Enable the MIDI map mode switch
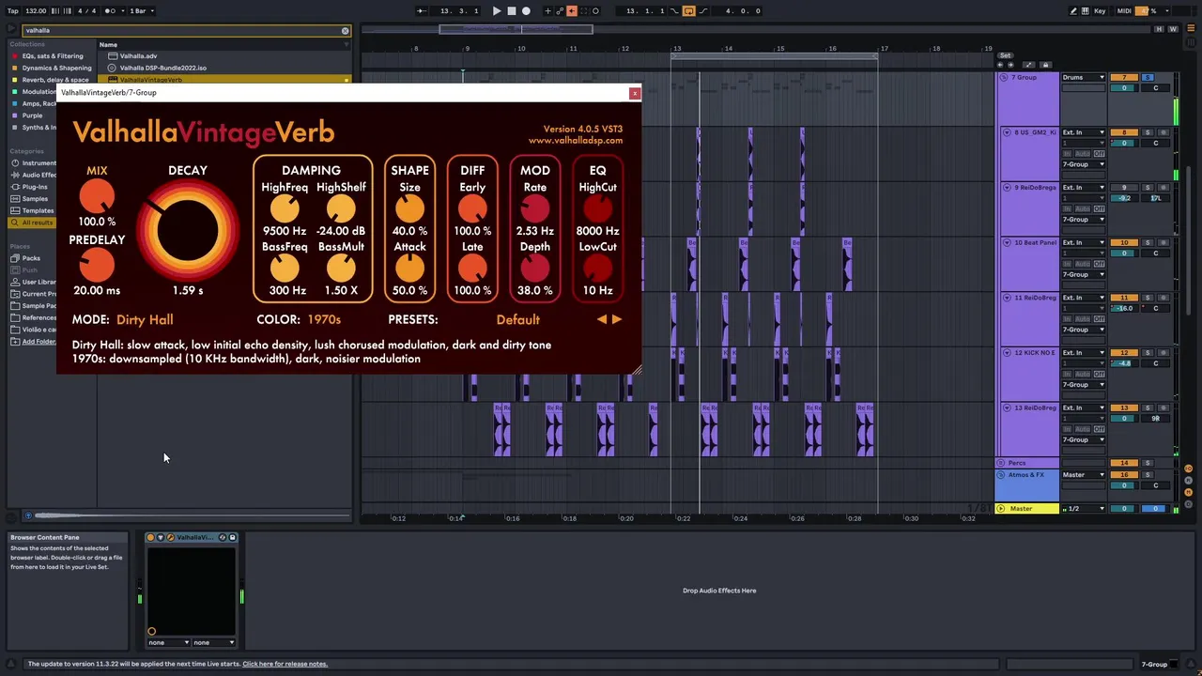Screen dimensions: 1202x676 click(x=1124, y=11)
